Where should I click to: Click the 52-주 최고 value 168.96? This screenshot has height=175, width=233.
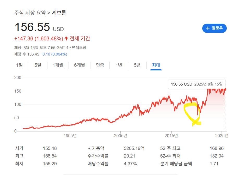tap(217, 148)
